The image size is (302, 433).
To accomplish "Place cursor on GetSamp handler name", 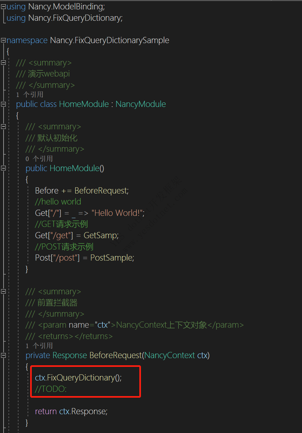I will [x=101, y=235].
